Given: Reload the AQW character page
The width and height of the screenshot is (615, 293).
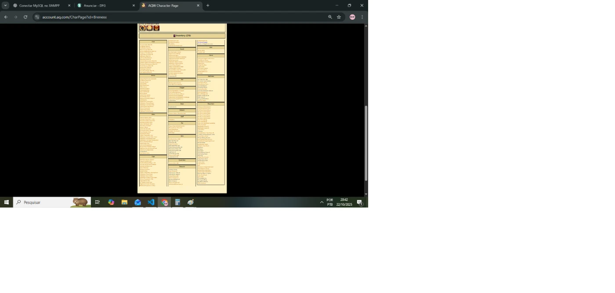Looking at the screenshot, I should [x=25, y=17].
